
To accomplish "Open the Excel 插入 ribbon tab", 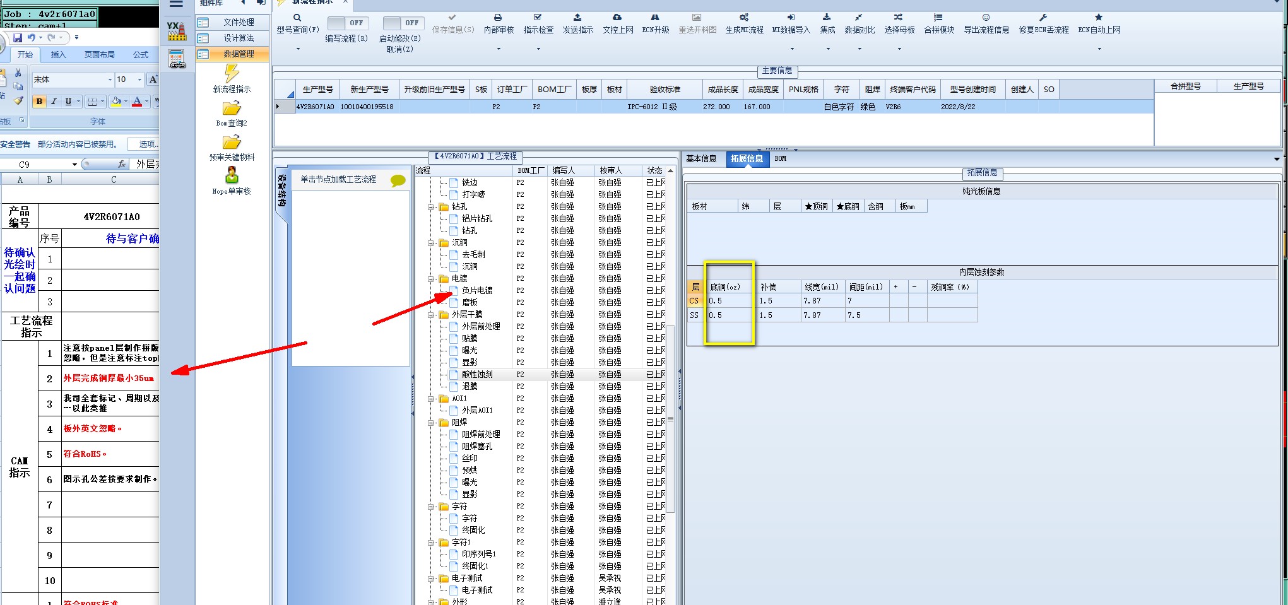I will click(58, 55).
